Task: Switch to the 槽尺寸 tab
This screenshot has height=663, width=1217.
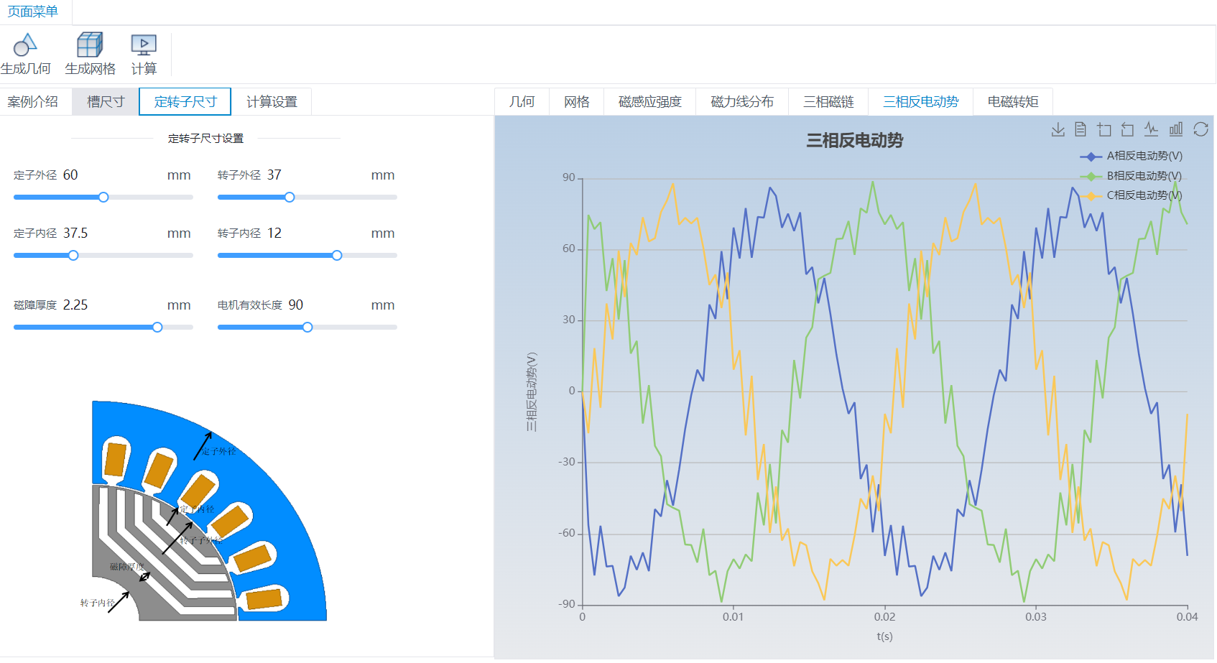Action: (106, 102)
